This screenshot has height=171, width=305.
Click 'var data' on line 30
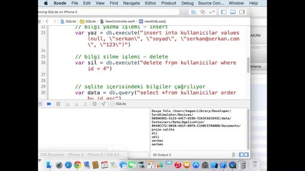(87, 93)
